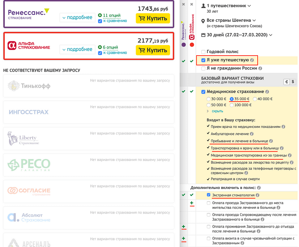Buy АльфаСтрахование policy for 2177,19 руб

(x=153, y=50)
